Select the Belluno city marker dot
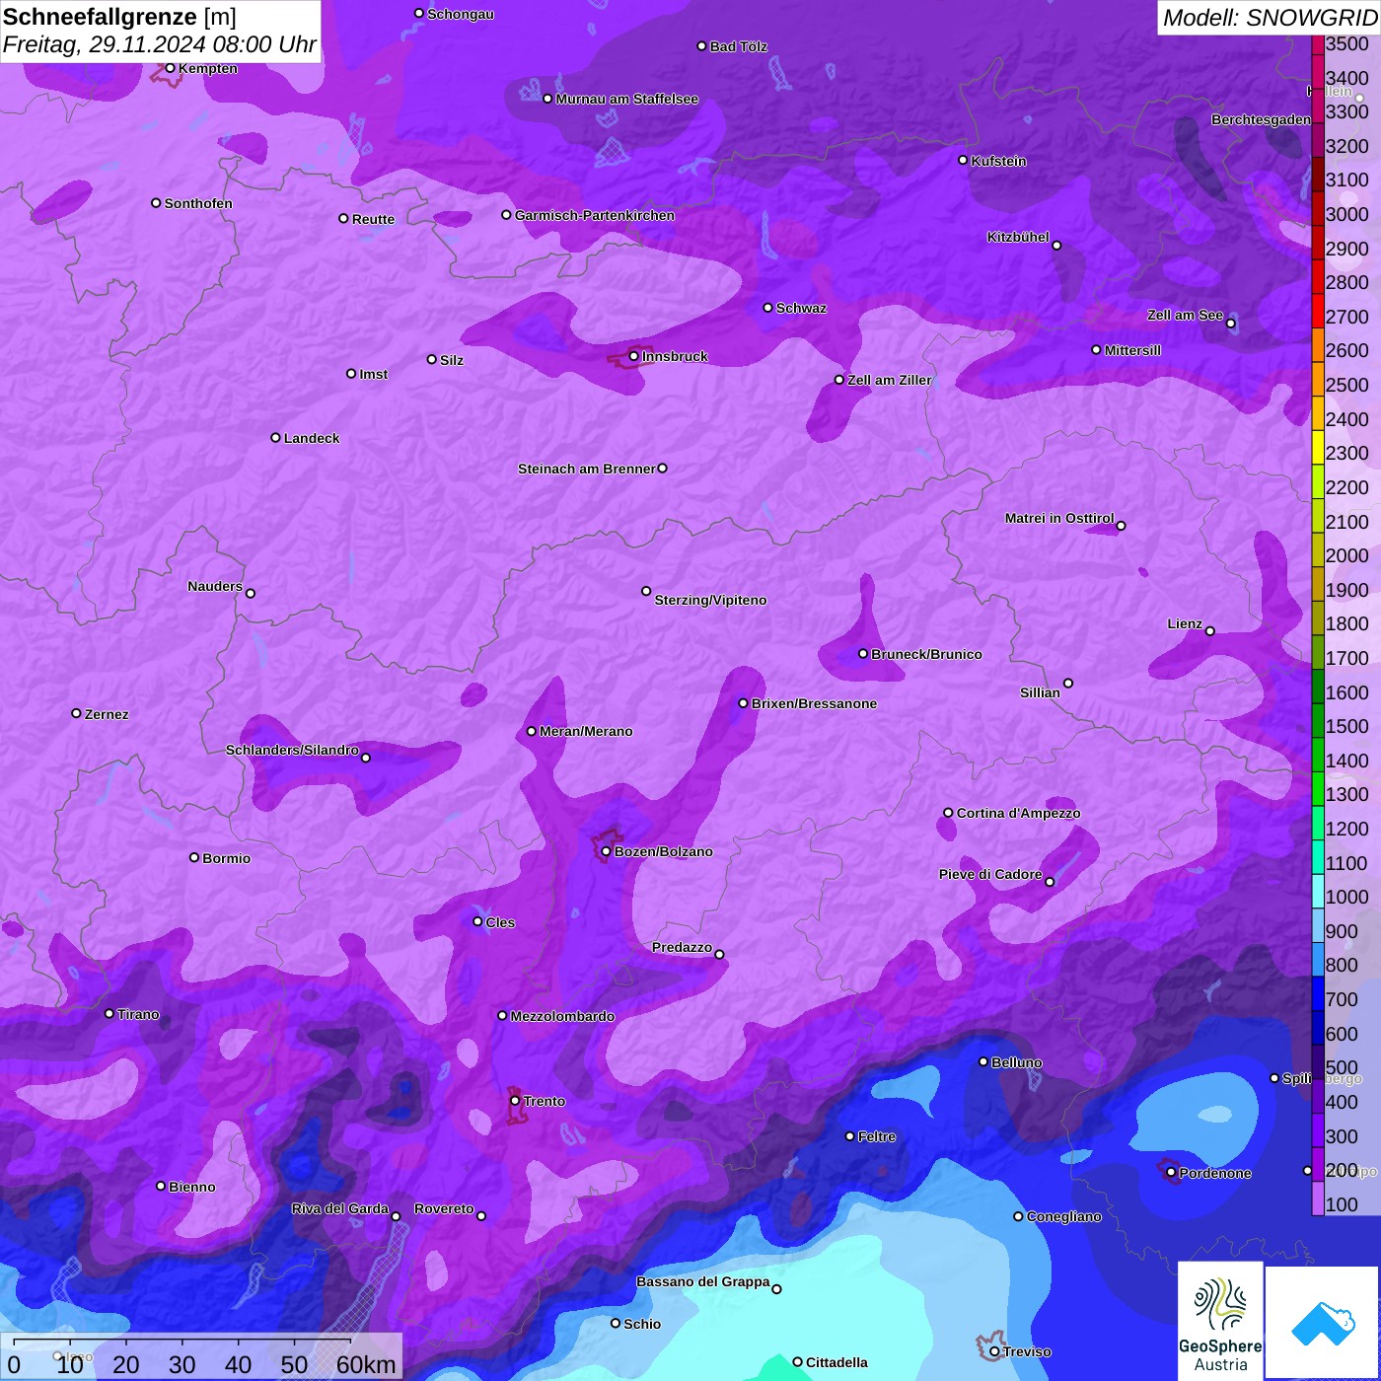This screenshot has width=1381, height=1381. [x=983, y=1061]
